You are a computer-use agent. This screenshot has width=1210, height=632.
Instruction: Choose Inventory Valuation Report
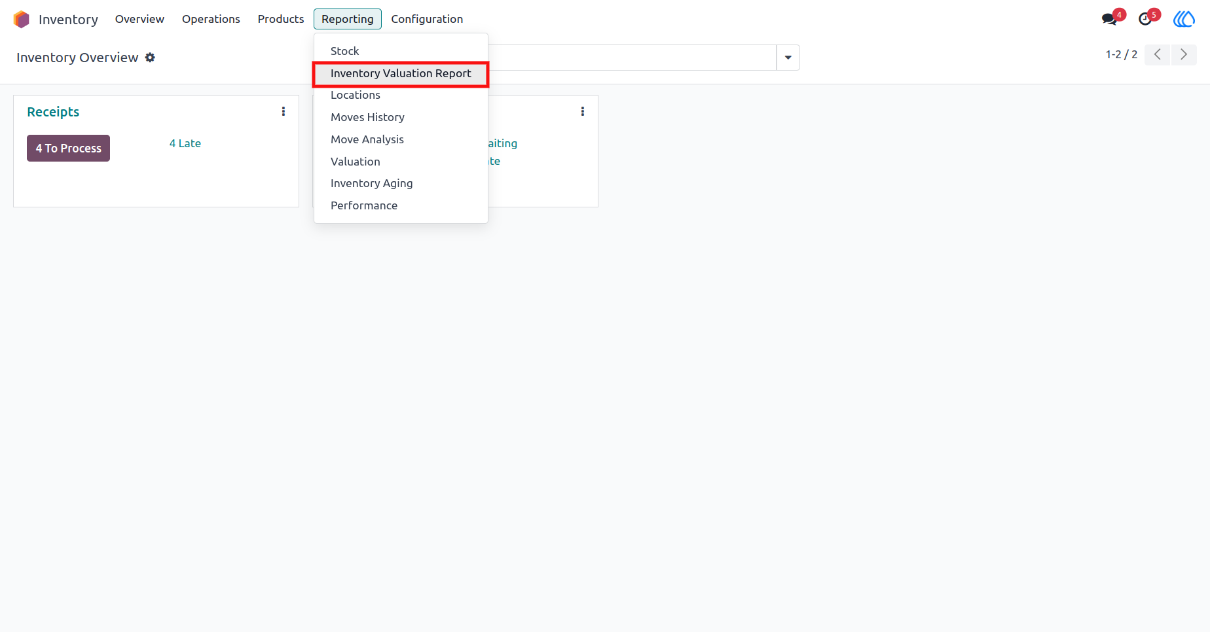point(401,73)
